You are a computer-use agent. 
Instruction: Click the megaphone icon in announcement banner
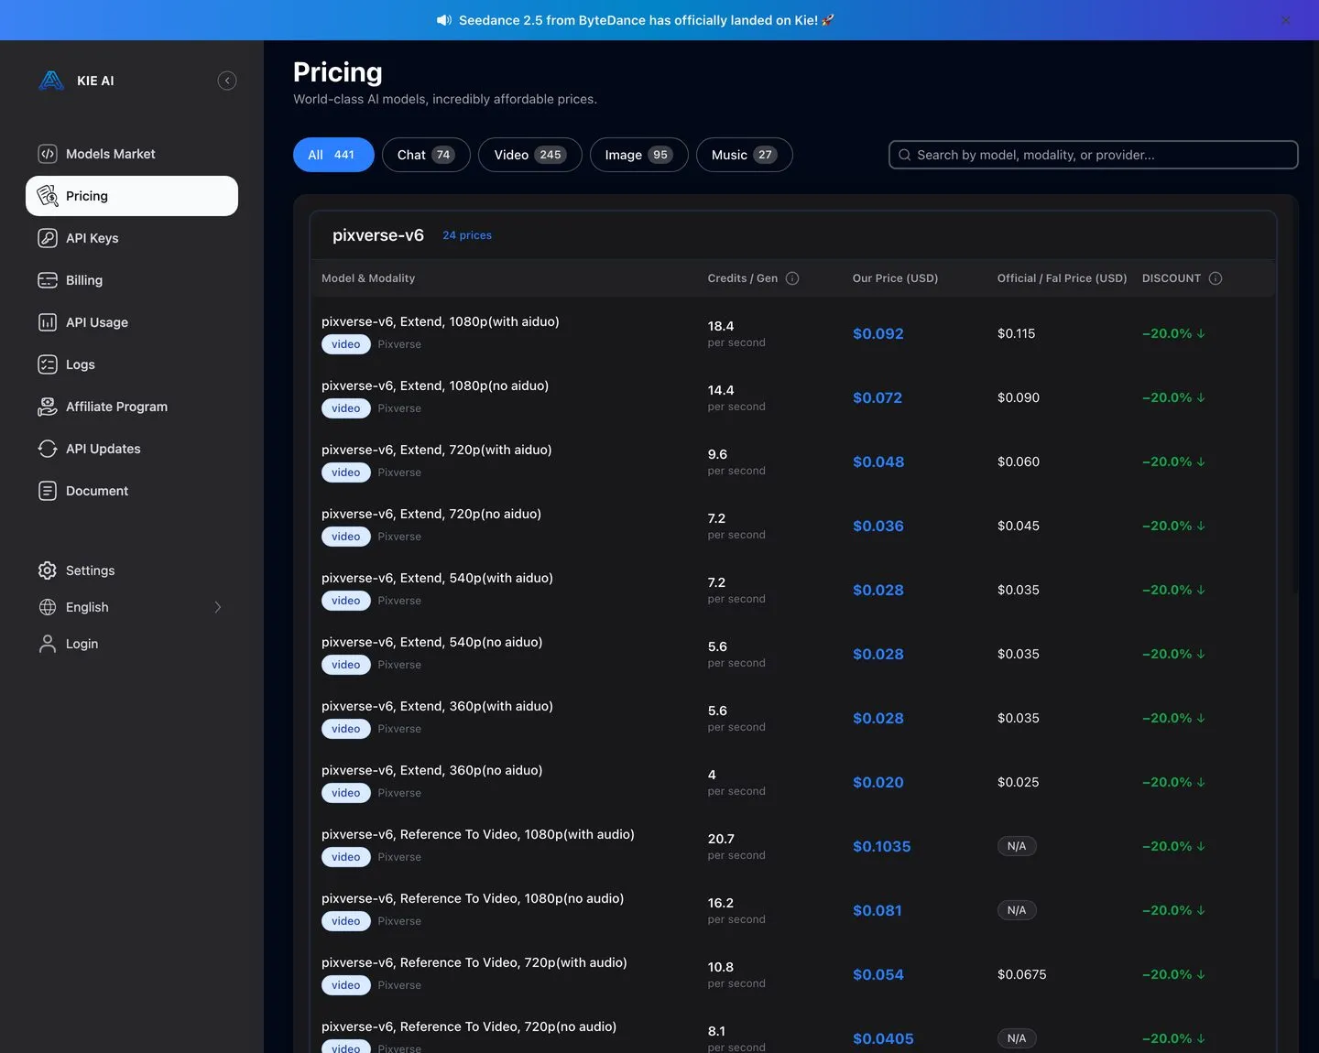coord(444,20)
